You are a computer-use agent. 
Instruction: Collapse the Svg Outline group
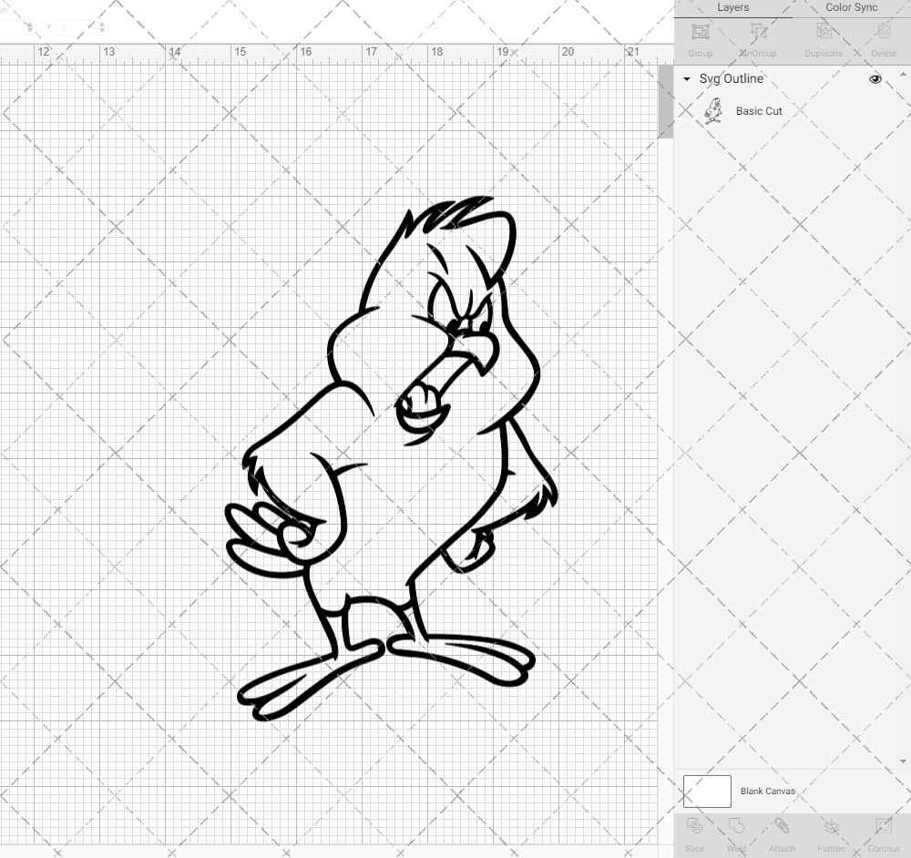click(x=685, y=79)
